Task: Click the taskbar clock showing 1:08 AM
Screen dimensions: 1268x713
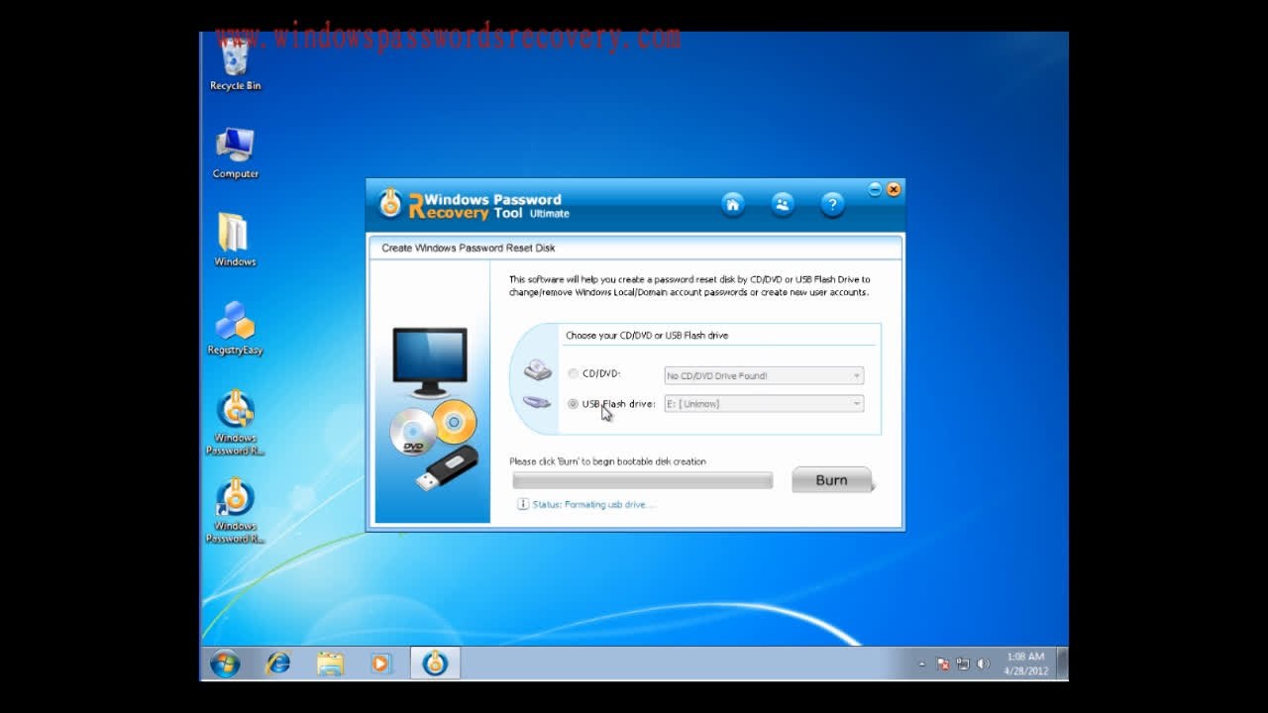Action: pyautogui.click(x=1025, y=663)
